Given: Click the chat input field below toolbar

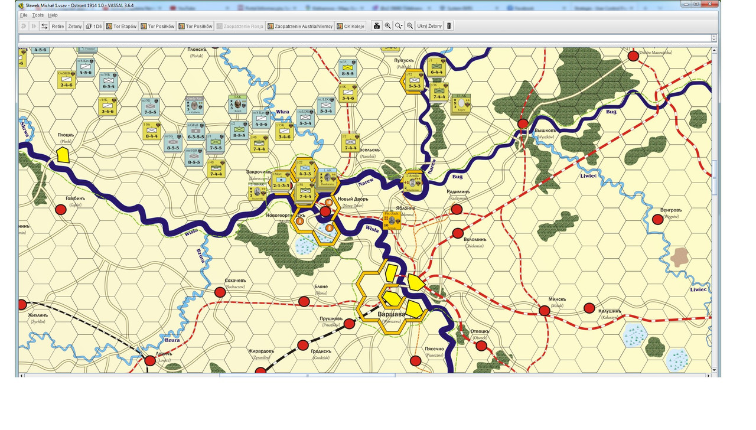Looking at the screenshot, I should [x=364, y=38].
